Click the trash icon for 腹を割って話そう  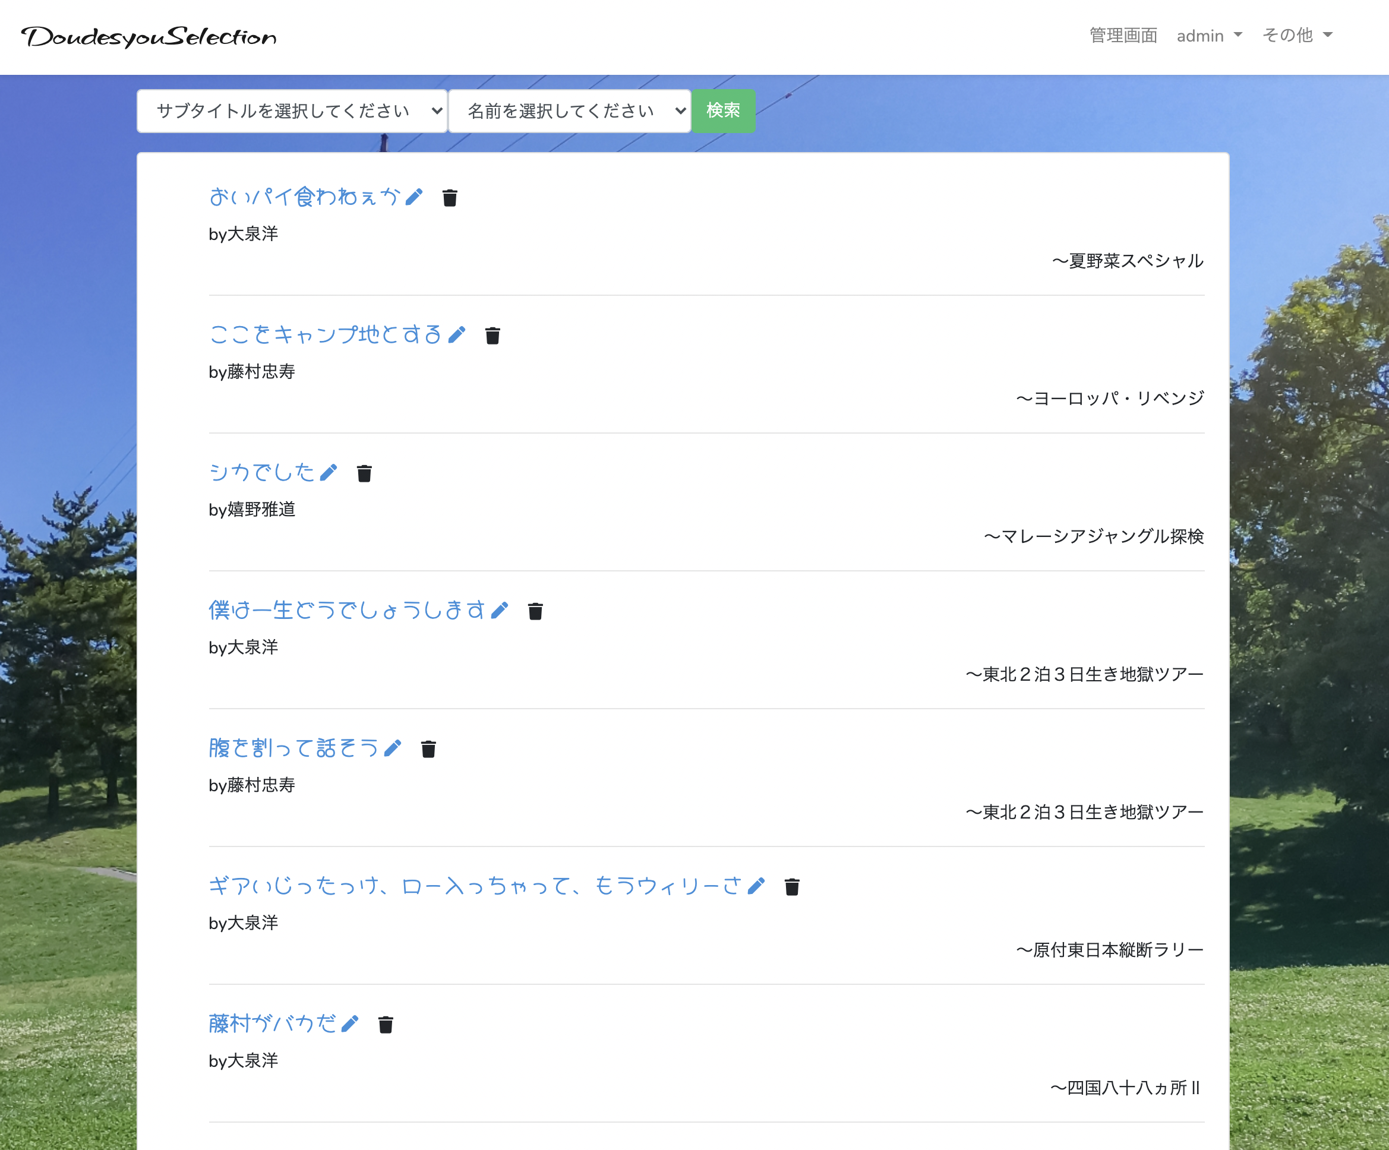[428, 748]
